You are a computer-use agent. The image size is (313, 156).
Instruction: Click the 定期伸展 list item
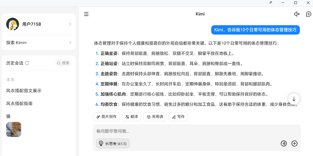184,84
